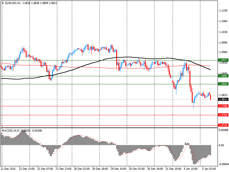
Task: Select the 30 Dec 18:00 time label
Action: (x=155, y=169)
